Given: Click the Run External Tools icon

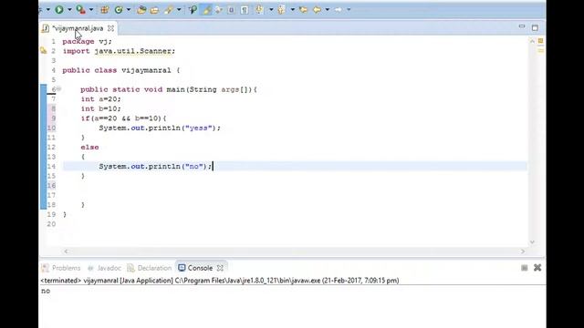Looking at the screenshot, I should [x=80, y=10].
